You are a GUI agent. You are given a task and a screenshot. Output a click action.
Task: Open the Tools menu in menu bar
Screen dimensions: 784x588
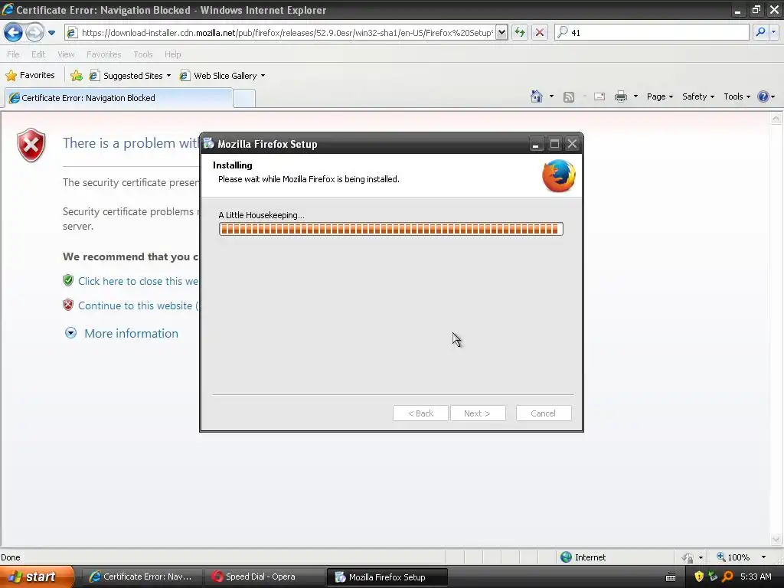[x=143, y=54]
